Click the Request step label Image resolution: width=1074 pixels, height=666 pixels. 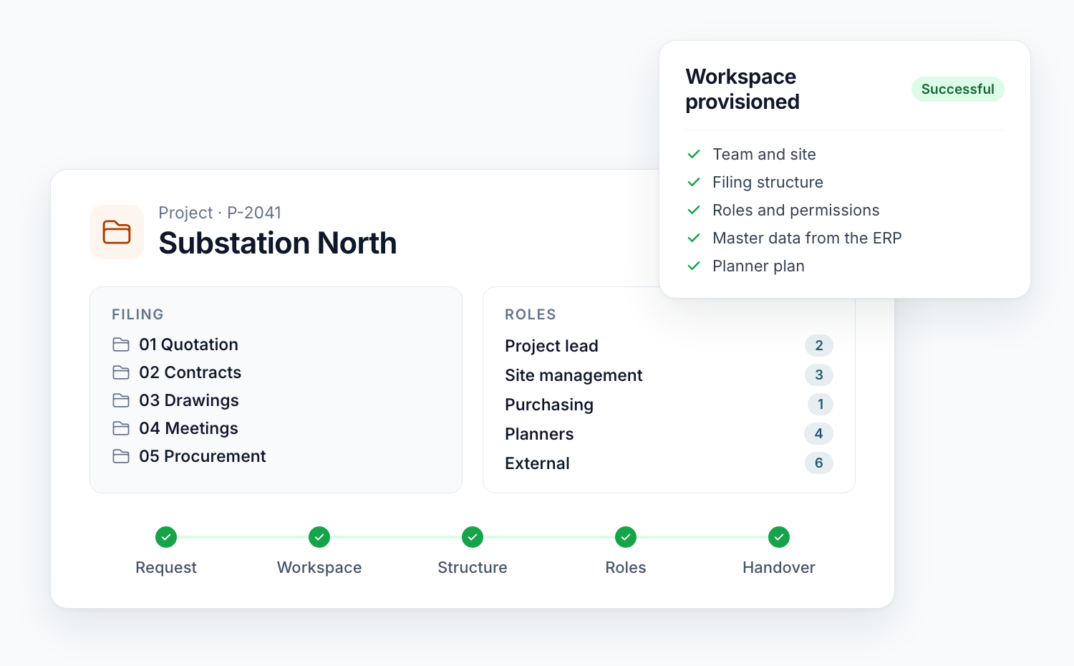(x=166, y=567)
